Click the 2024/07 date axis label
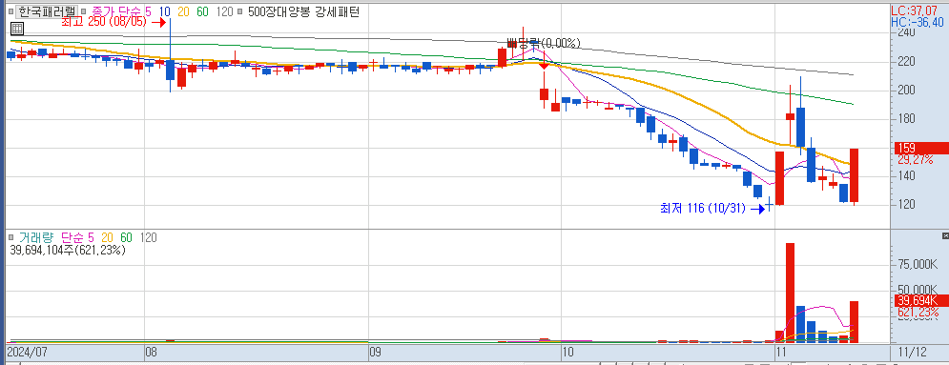The height and width of the screenshot is (365, 949). 27,352
